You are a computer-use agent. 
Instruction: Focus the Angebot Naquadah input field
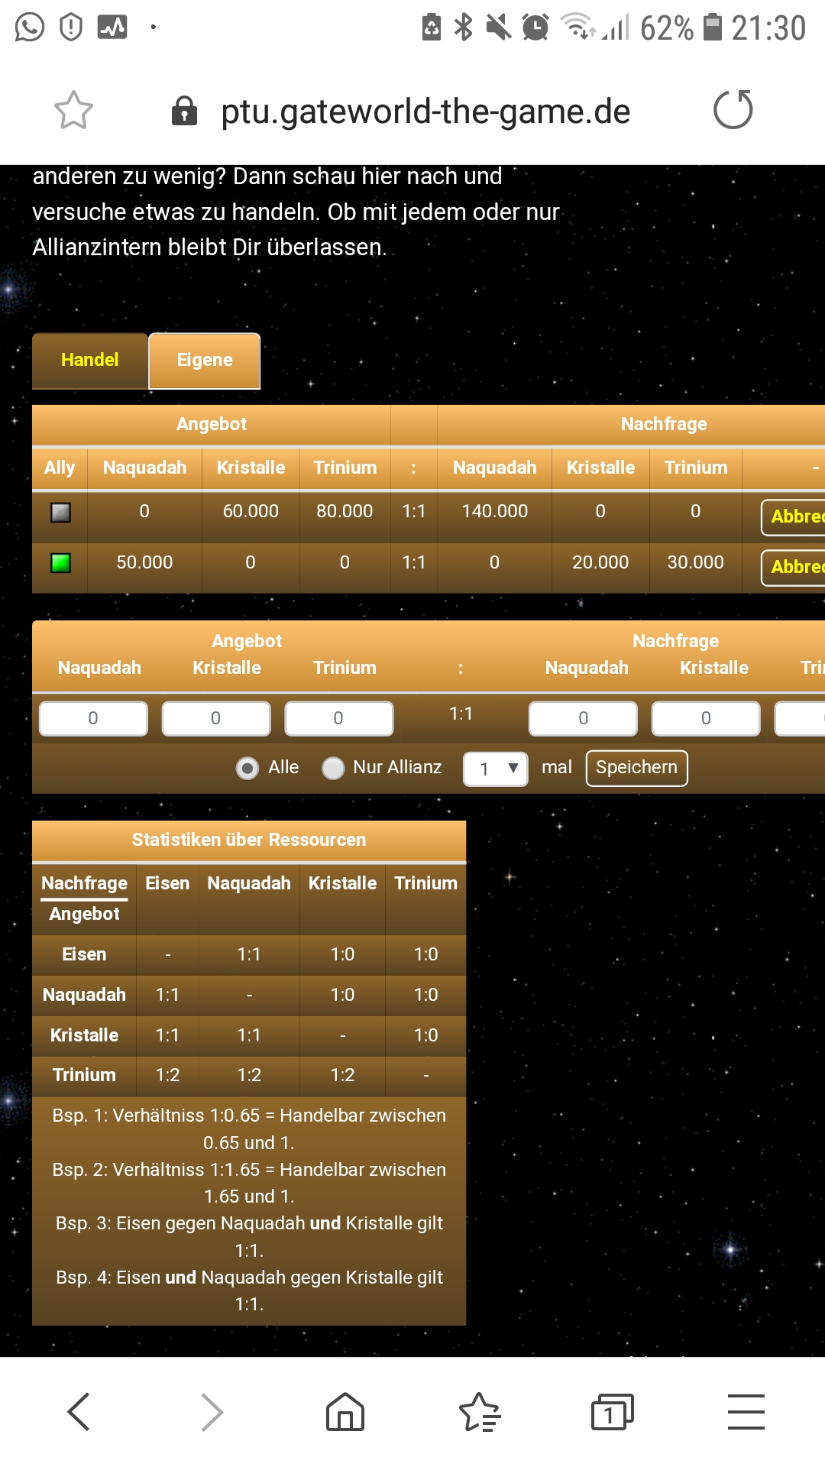tap(93, 718)
